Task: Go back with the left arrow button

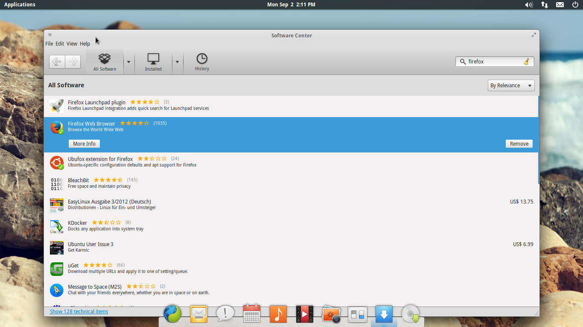Action: click(57, 62)
